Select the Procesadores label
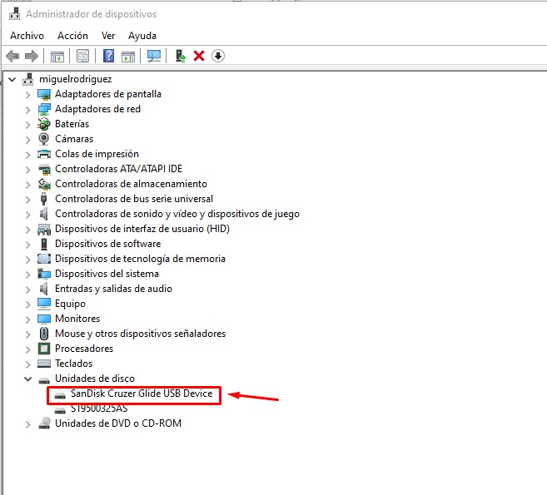Screen dimensions: 547x495 (x=84, y=349)
